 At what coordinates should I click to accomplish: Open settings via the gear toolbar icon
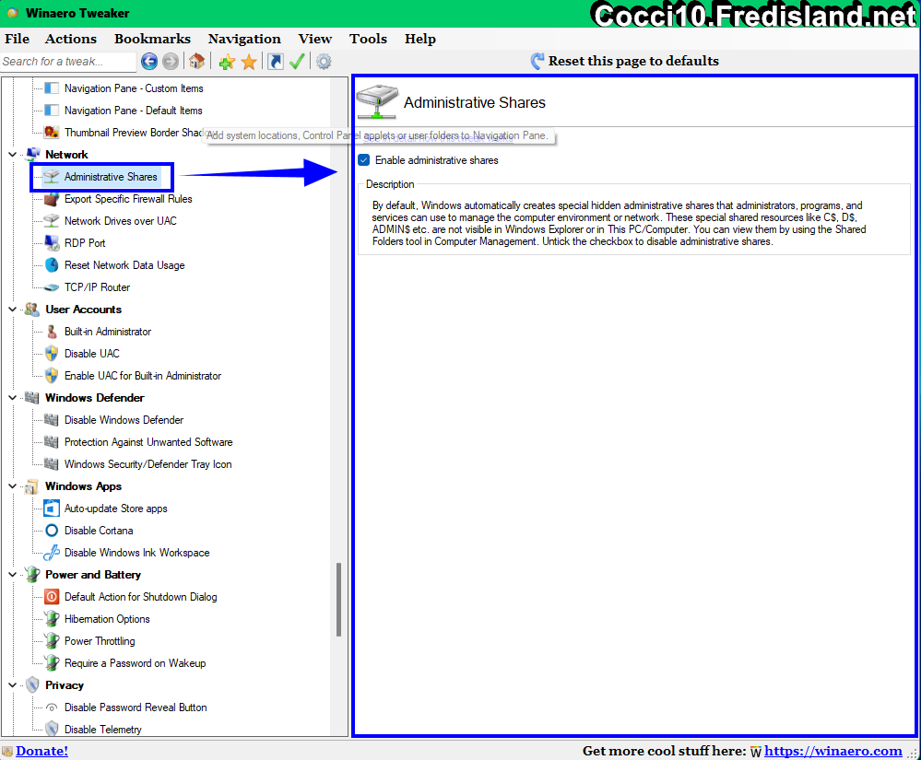point(324,61)
